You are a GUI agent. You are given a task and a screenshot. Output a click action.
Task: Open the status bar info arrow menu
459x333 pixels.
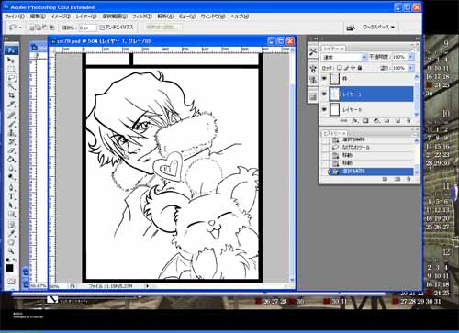148,286
